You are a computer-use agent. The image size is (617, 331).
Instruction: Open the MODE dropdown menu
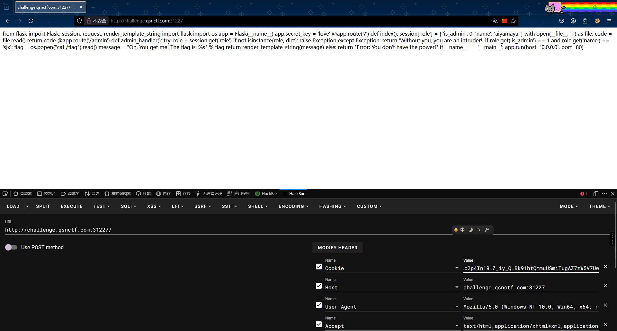click(x=569, y=206)
